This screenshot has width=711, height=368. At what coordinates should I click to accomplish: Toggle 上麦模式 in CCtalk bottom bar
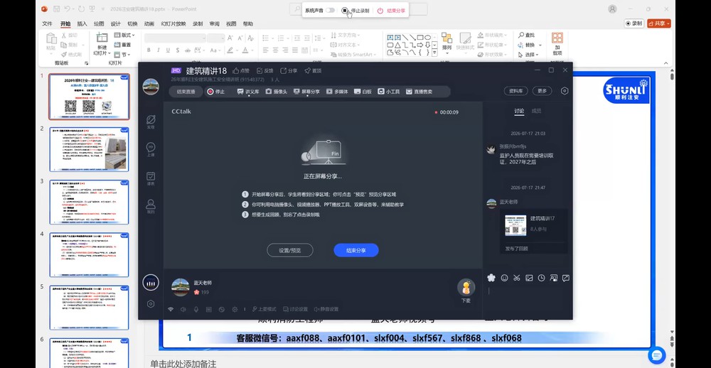click(264, 310)
